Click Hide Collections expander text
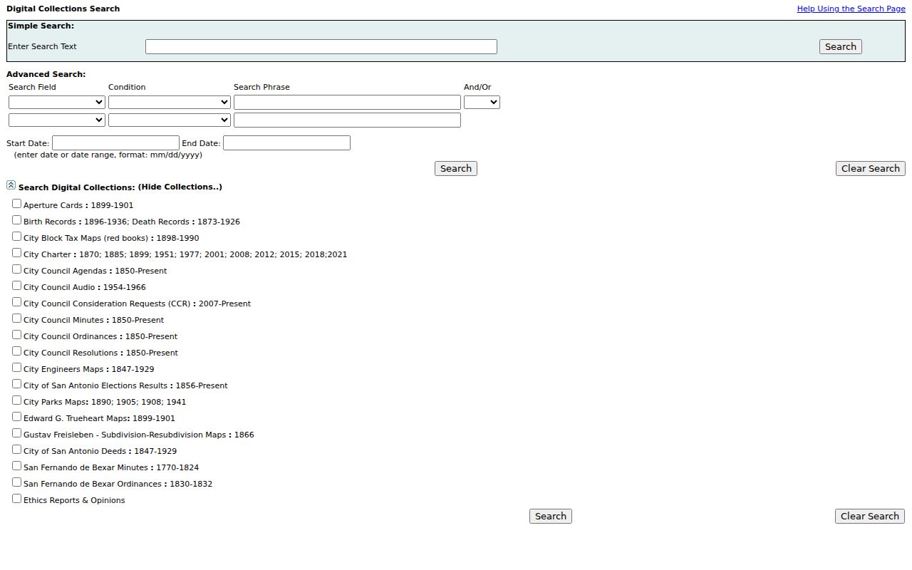Screen dimensions: 912x570 [180, 187]
